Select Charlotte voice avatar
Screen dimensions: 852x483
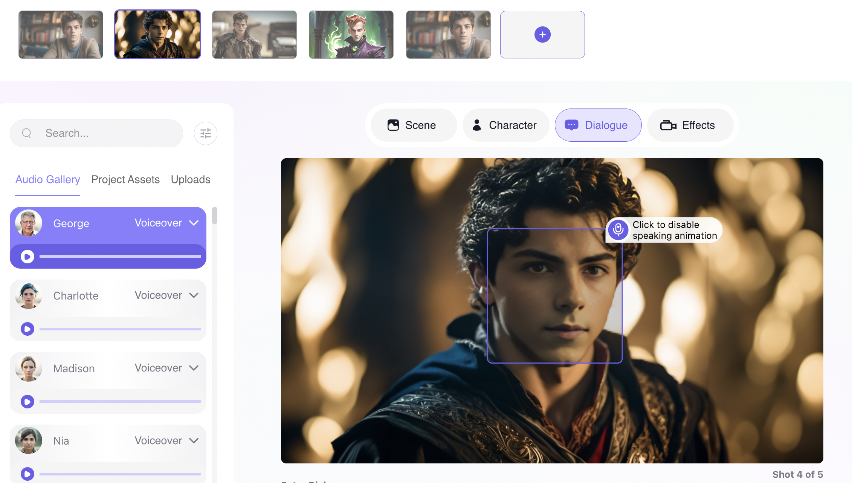[x=29, y=296]
